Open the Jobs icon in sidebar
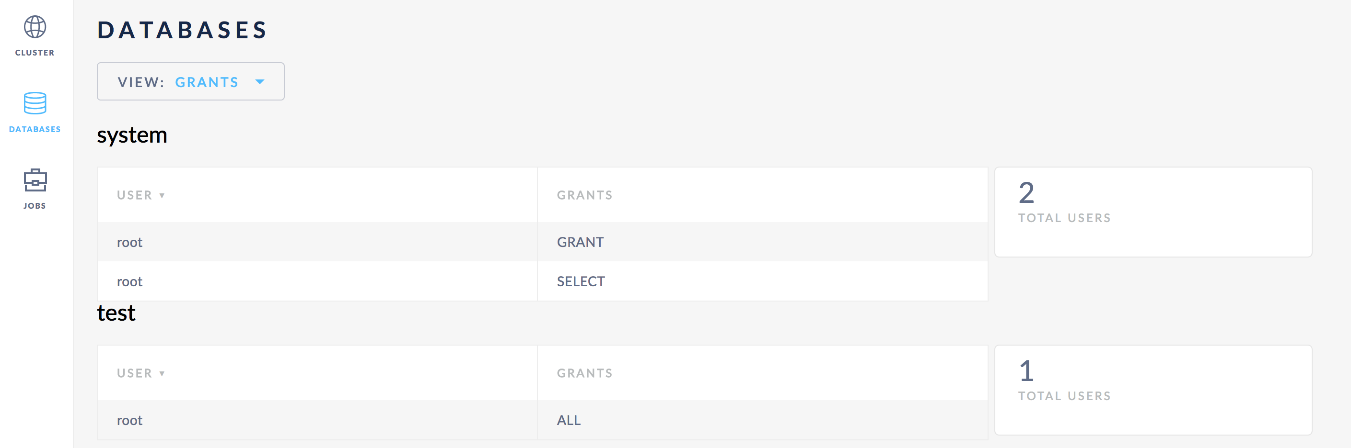Viewport: 1351px width, 448px height. (35, 179)
